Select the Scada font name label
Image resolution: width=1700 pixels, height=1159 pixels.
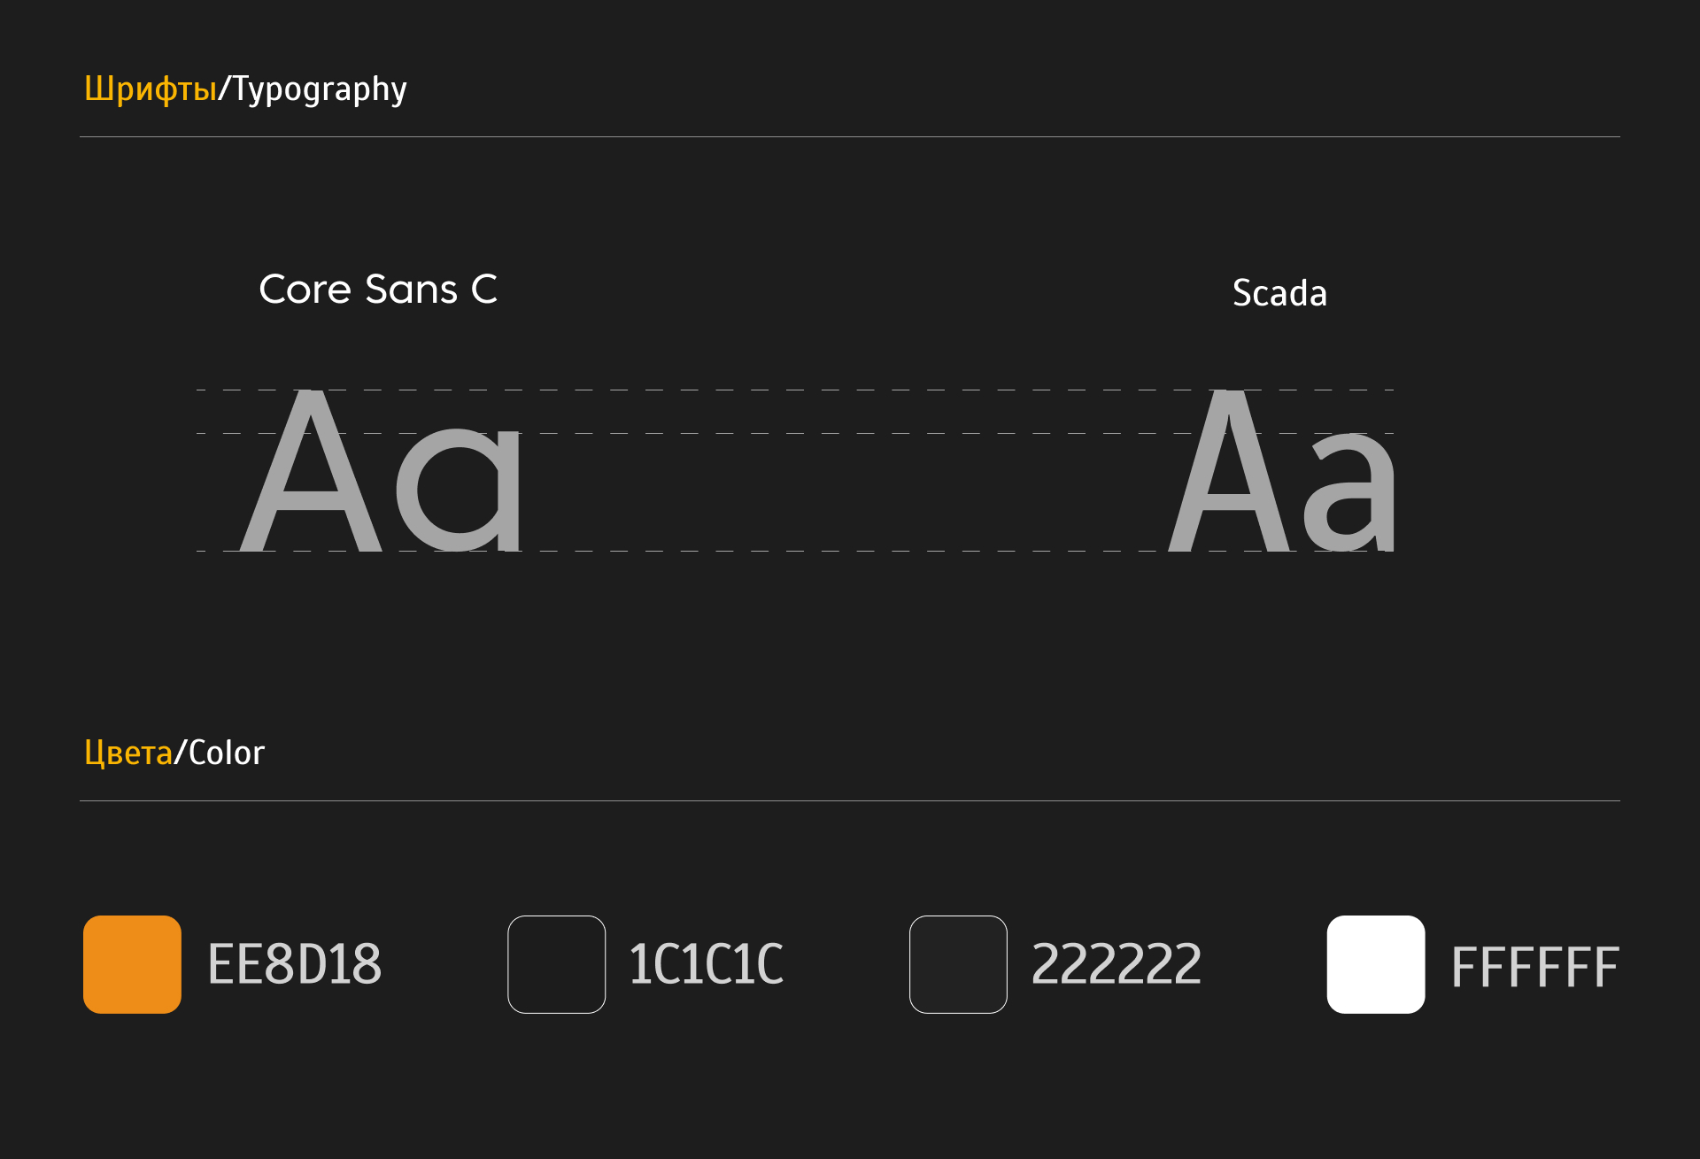pyautogui.click(x=1279, y=293)
